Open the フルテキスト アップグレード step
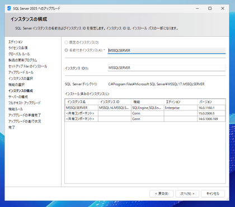This screenshot has width=235, height=207. (25, 103)
